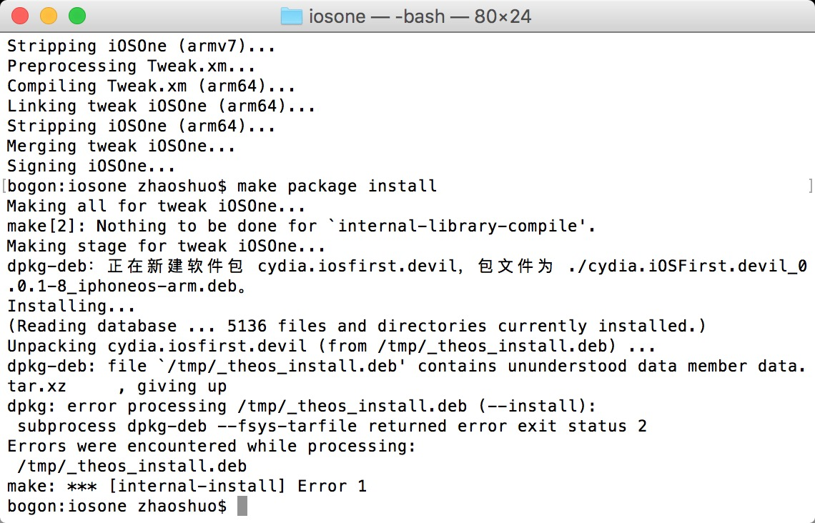
Task: Click the 'subprocess dpkg-deb --fsys-tarfile' error line
Action: [332, 426]
